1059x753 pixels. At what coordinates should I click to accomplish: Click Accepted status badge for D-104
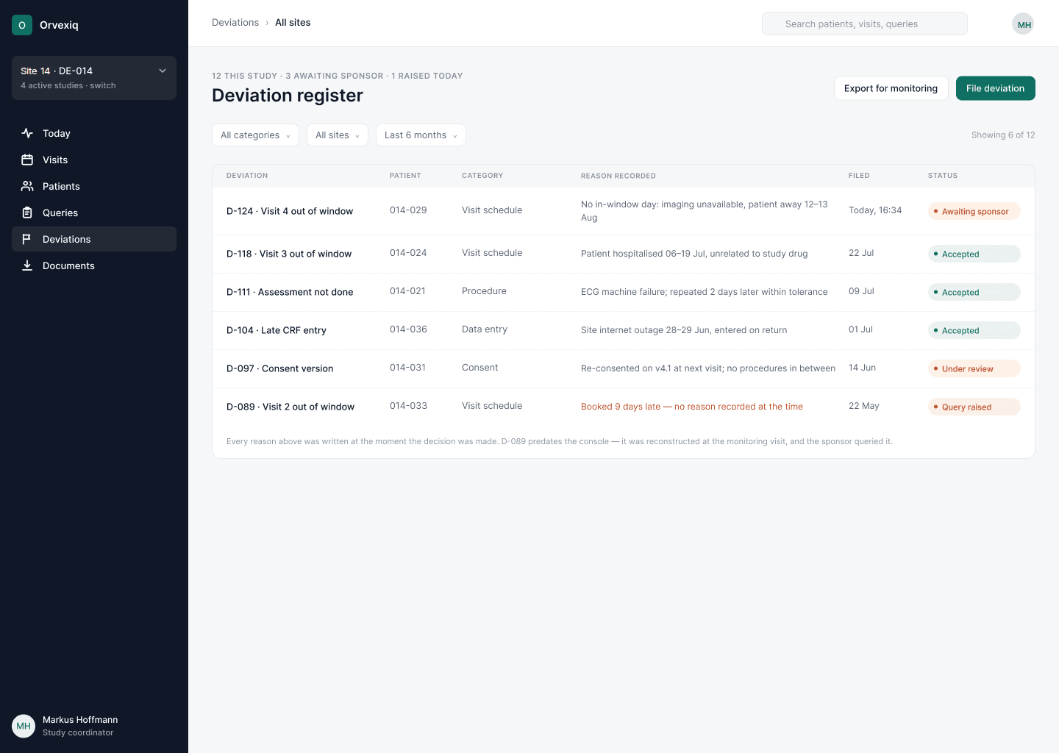(x=974, y=330)
